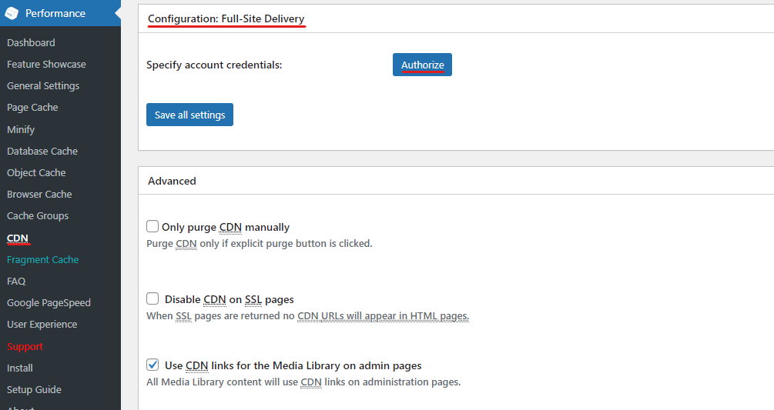Open the red Support link
Image resolution: width=774 pixels, height=410 pixels.
(25, 346)
